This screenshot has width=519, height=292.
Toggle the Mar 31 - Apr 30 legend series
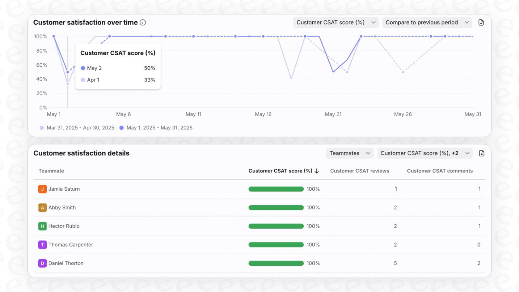point(77,127)
